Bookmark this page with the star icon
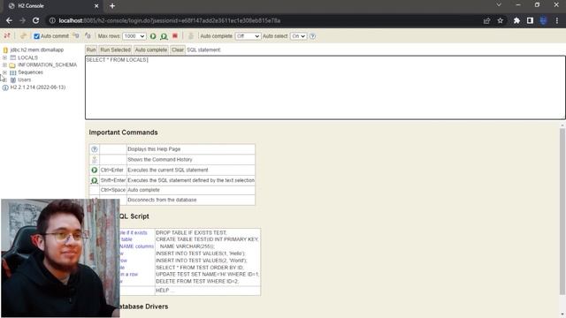The height and width of the screenshot is (318, 566). [x=501, y=20]
